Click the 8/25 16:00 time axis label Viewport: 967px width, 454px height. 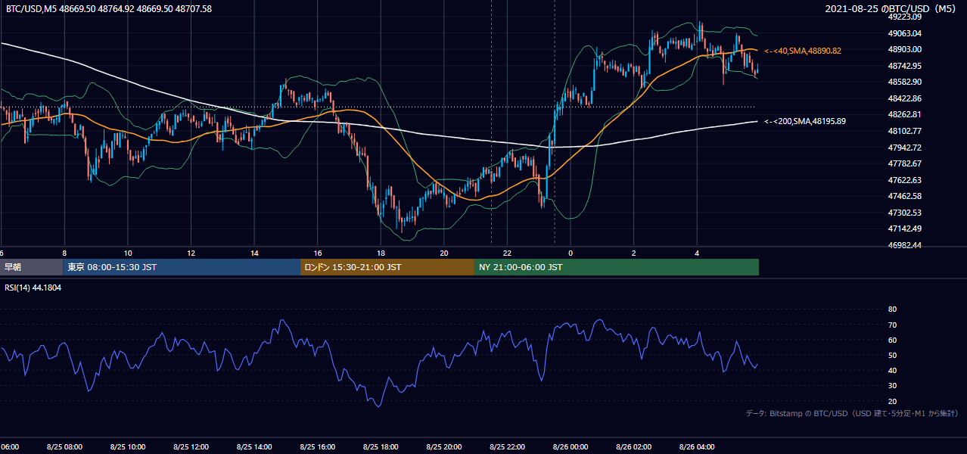[x=318, y=447]
